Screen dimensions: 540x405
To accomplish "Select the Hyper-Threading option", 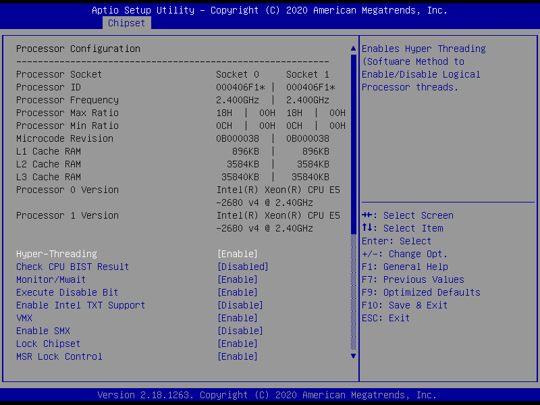I will (x=57, y=254).
